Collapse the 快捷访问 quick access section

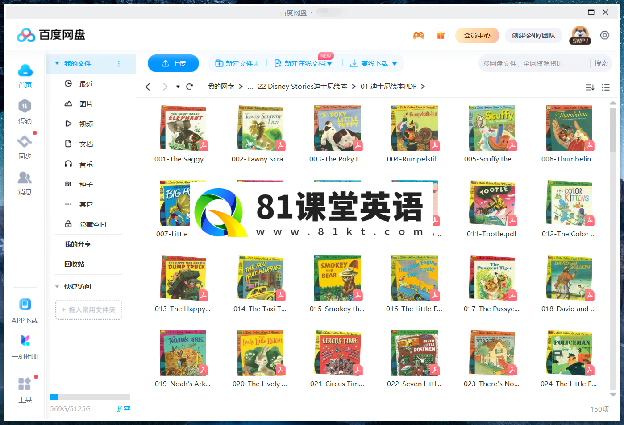pyautogui.click(x=57, y=286)
